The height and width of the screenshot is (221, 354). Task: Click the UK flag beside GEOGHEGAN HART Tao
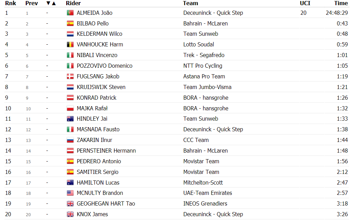[70, 203]
